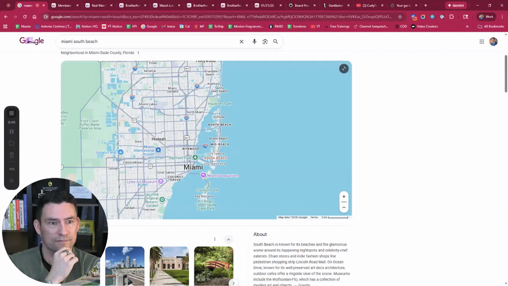Open a new browser tab
The width and height of the screenshot is (508, 286).
pos(426,5)
